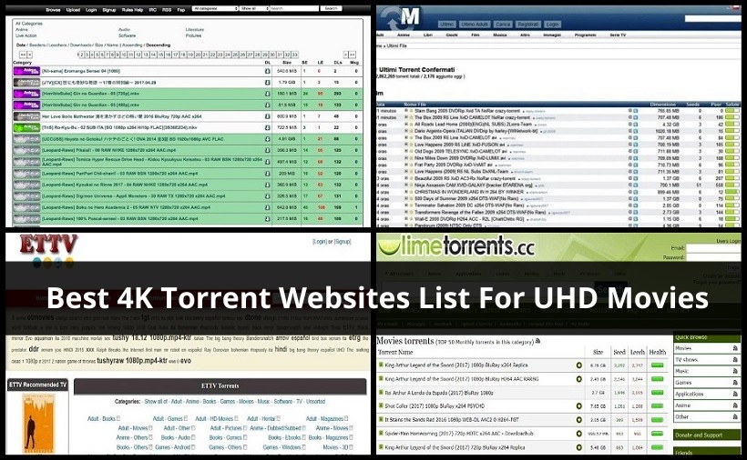Tick the Adult - Games checkbox
The width and height of the screenshot is (747, 460).
pyautogui.click(x=185, y=419)
